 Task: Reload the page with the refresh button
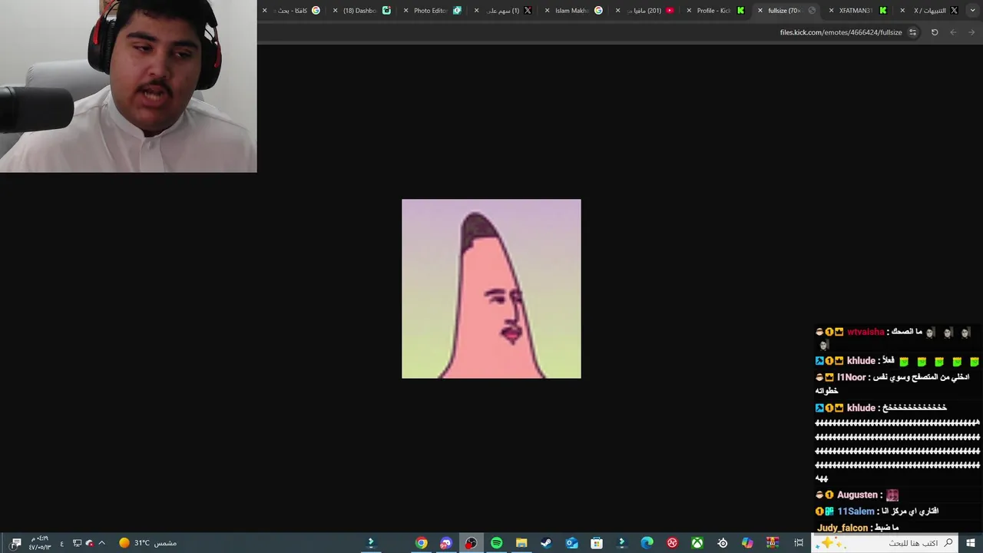935,32
